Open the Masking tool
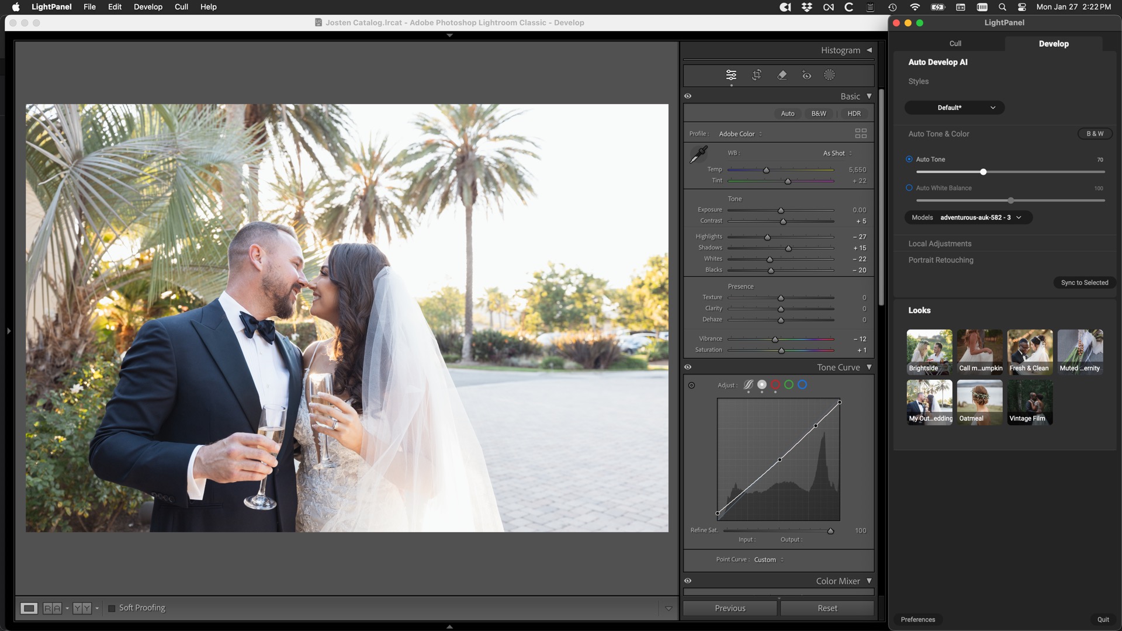The width and height of the screenshot is (1122, 631). (829, 75)
